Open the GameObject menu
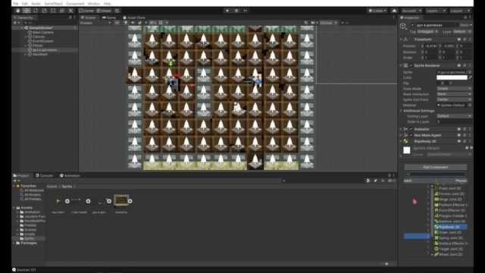The height and width of the screenshot is (273, 485). (54, 4)
